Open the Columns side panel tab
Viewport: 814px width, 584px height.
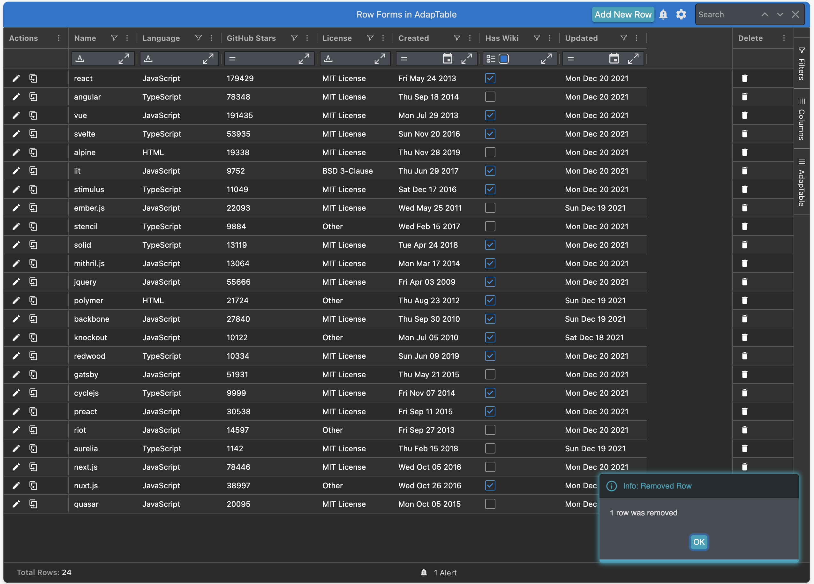pos(802,119)
